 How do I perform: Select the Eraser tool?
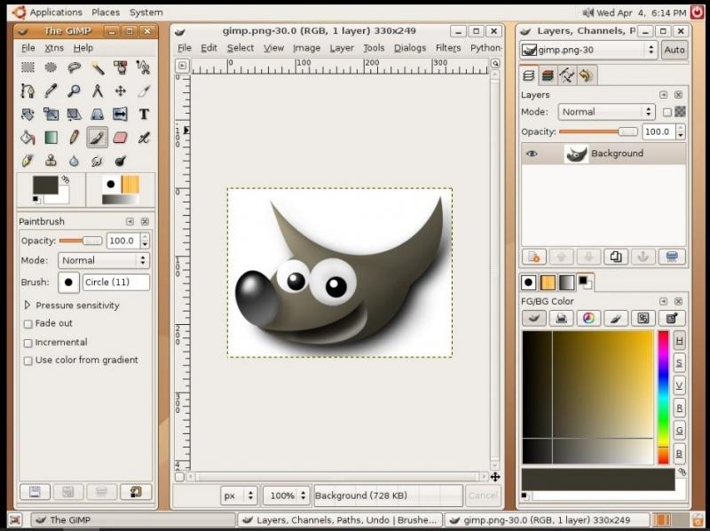[120, 138]
